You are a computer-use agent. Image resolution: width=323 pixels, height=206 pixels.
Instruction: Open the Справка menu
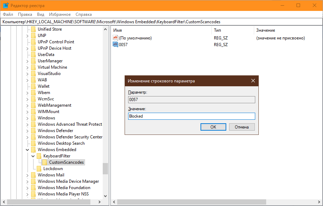[x=84, y=14]
